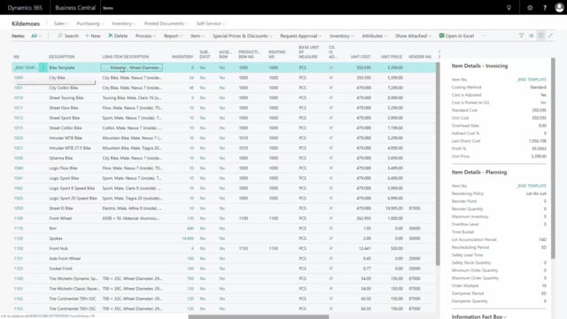
Task: Toggle Cost Is Adjusted check for Socket Front
Action: 330,268
